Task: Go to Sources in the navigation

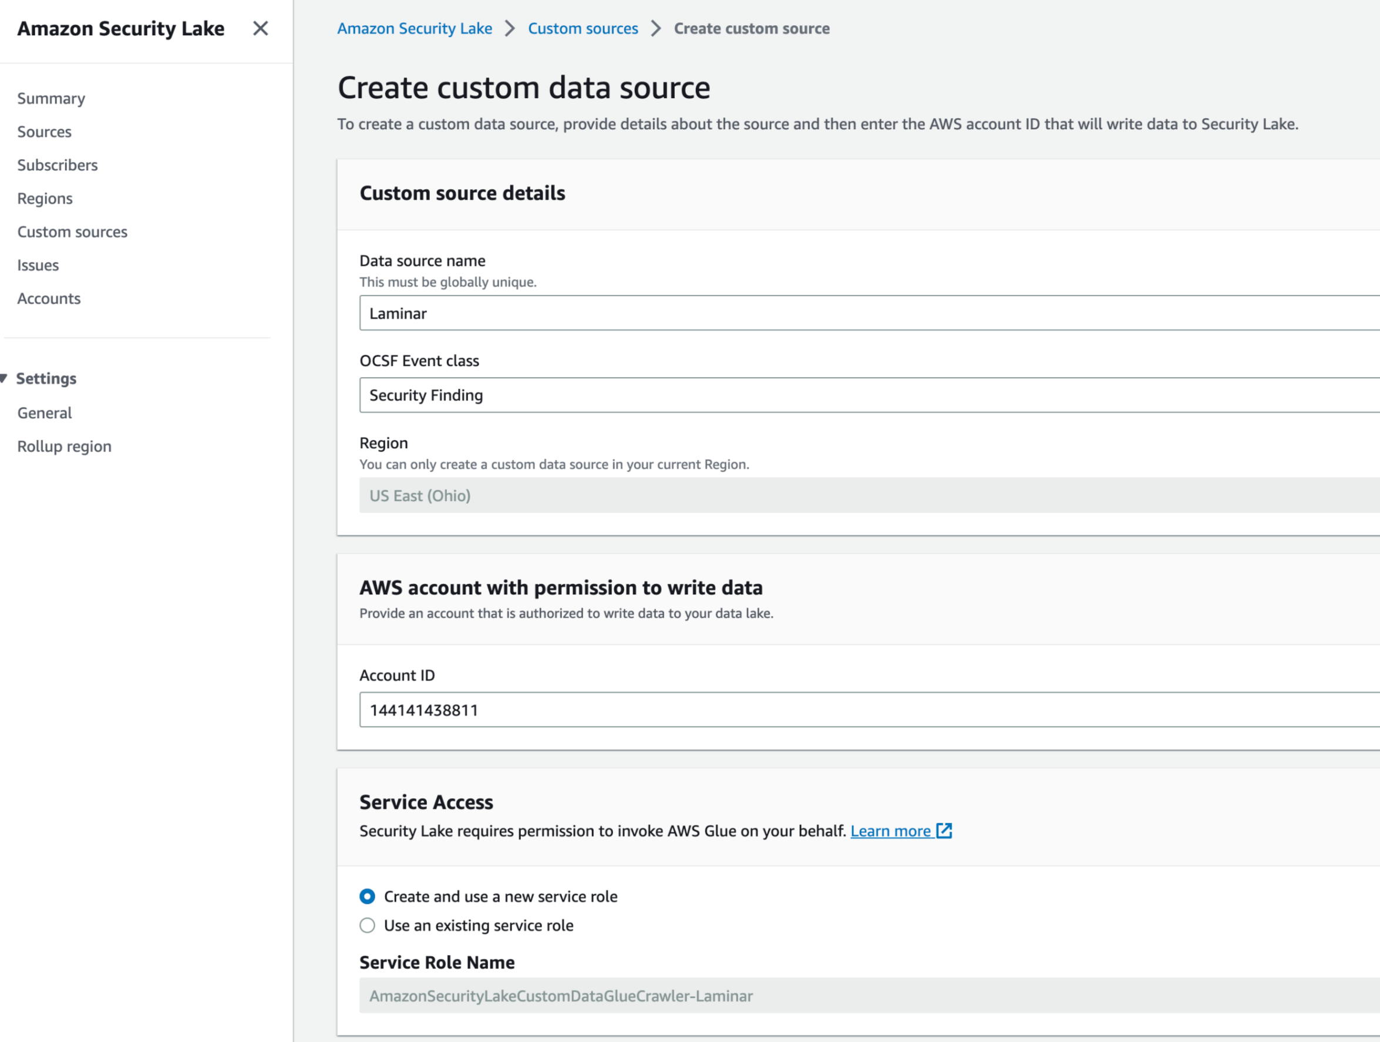Action: (44, 132)
